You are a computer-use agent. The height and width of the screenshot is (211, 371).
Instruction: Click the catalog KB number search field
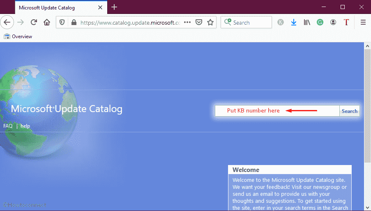pyautogui.click(x=277, y=111)
